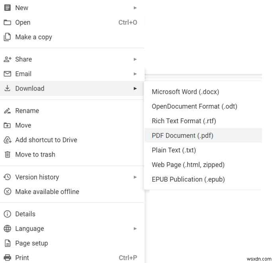Click the Ctrl+P shortcut text
The width and height of the screenshot is (276, 263).
click(128, 258)
